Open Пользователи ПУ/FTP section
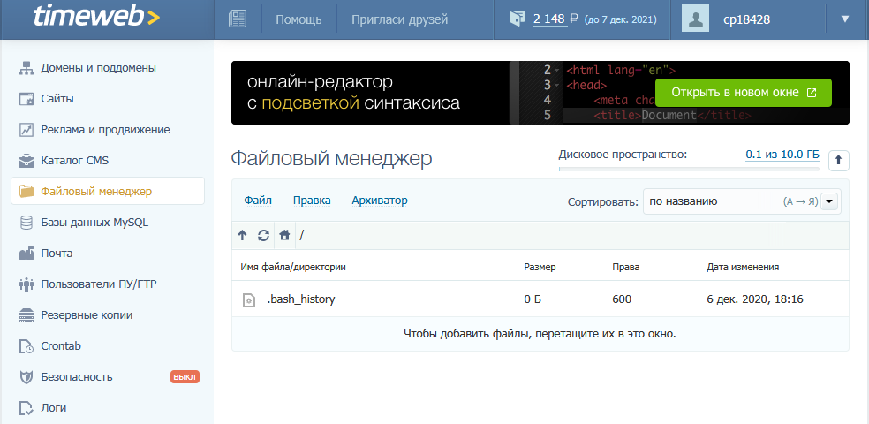The height and width of the screenshot is (424, 869). point(99,285)
